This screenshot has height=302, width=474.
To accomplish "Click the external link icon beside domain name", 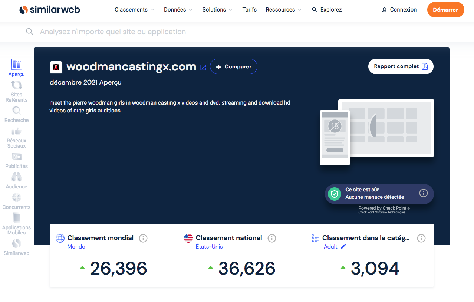I will click(x=203, y=67).
